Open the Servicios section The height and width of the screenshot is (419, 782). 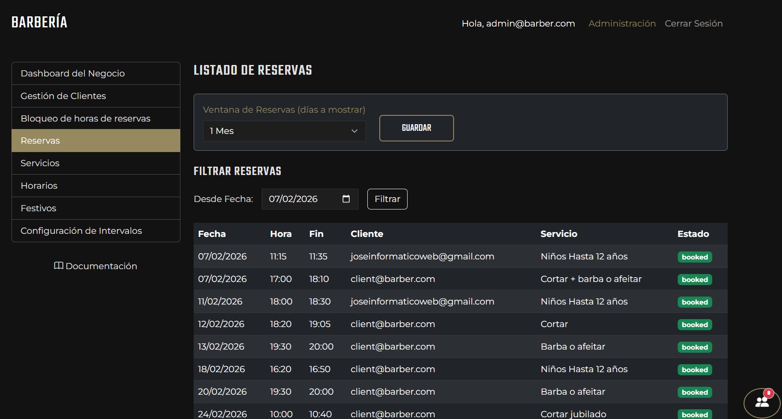click(x=95, y=163)
